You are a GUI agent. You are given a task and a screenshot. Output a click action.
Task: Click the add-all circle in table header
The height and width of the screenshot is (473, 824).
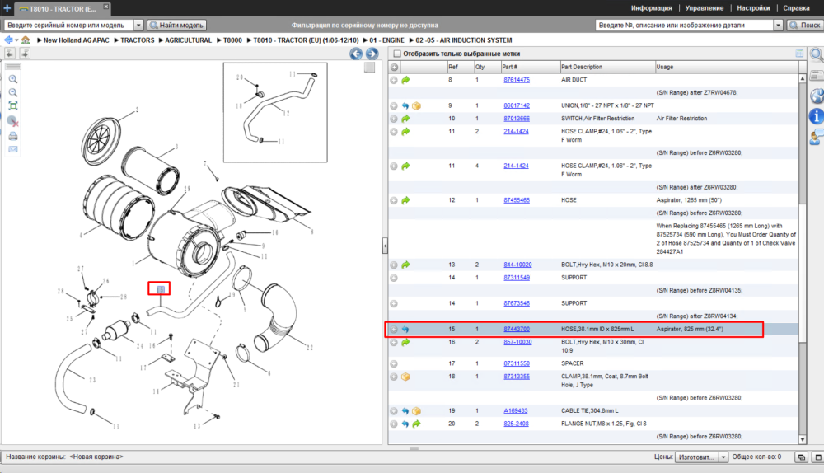pyautogui.click(x=394, y=68)
